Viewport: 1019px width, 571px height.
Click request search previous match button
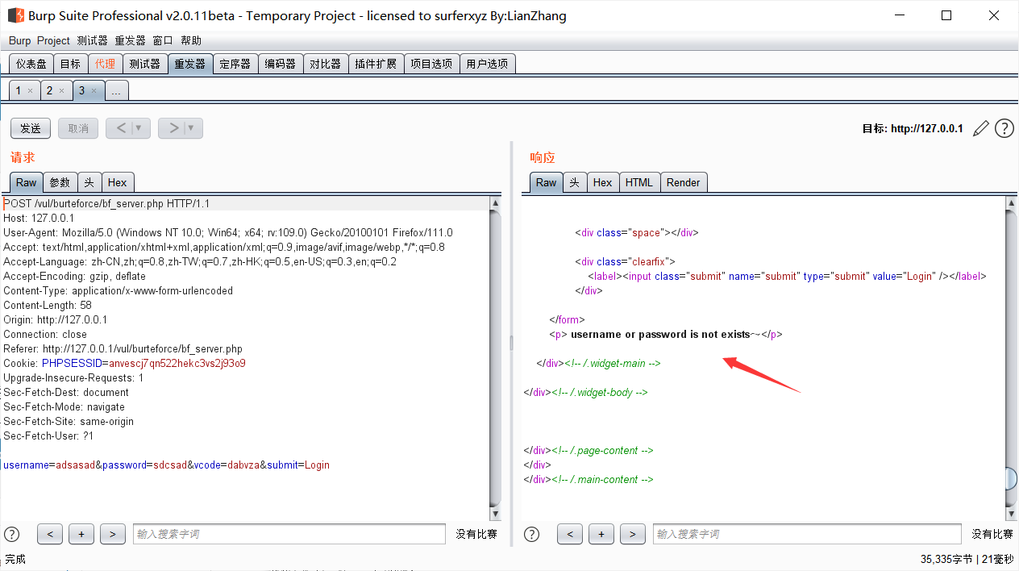coord(50,534)
